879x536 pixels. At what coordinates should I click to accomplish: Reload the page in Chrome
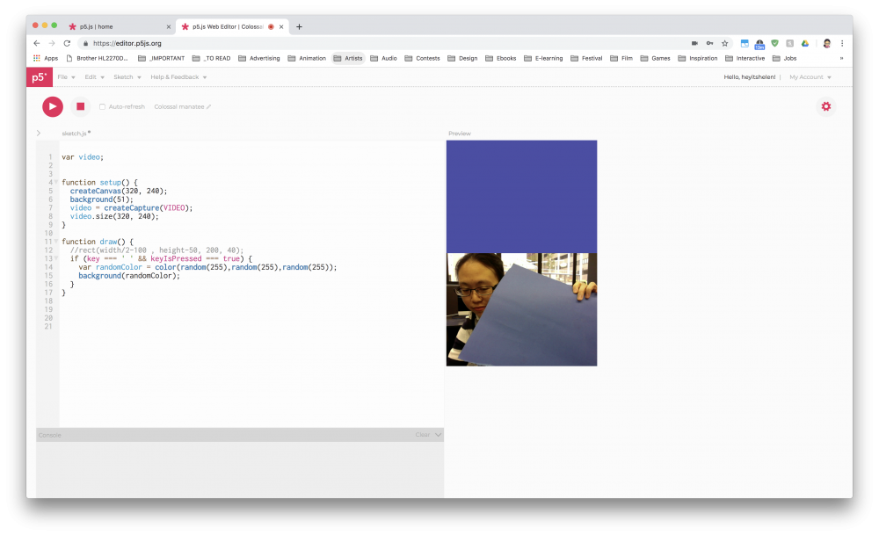point(67,43)
